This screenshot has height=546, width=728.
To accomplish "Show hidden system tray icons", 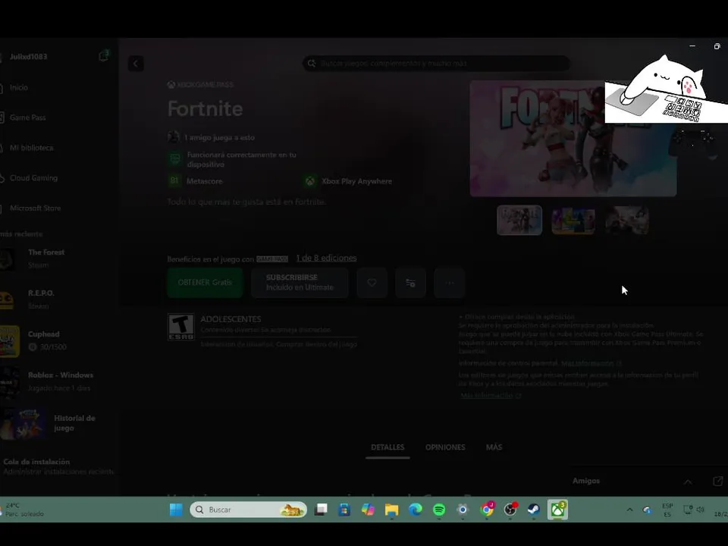I will coord(629,510).
